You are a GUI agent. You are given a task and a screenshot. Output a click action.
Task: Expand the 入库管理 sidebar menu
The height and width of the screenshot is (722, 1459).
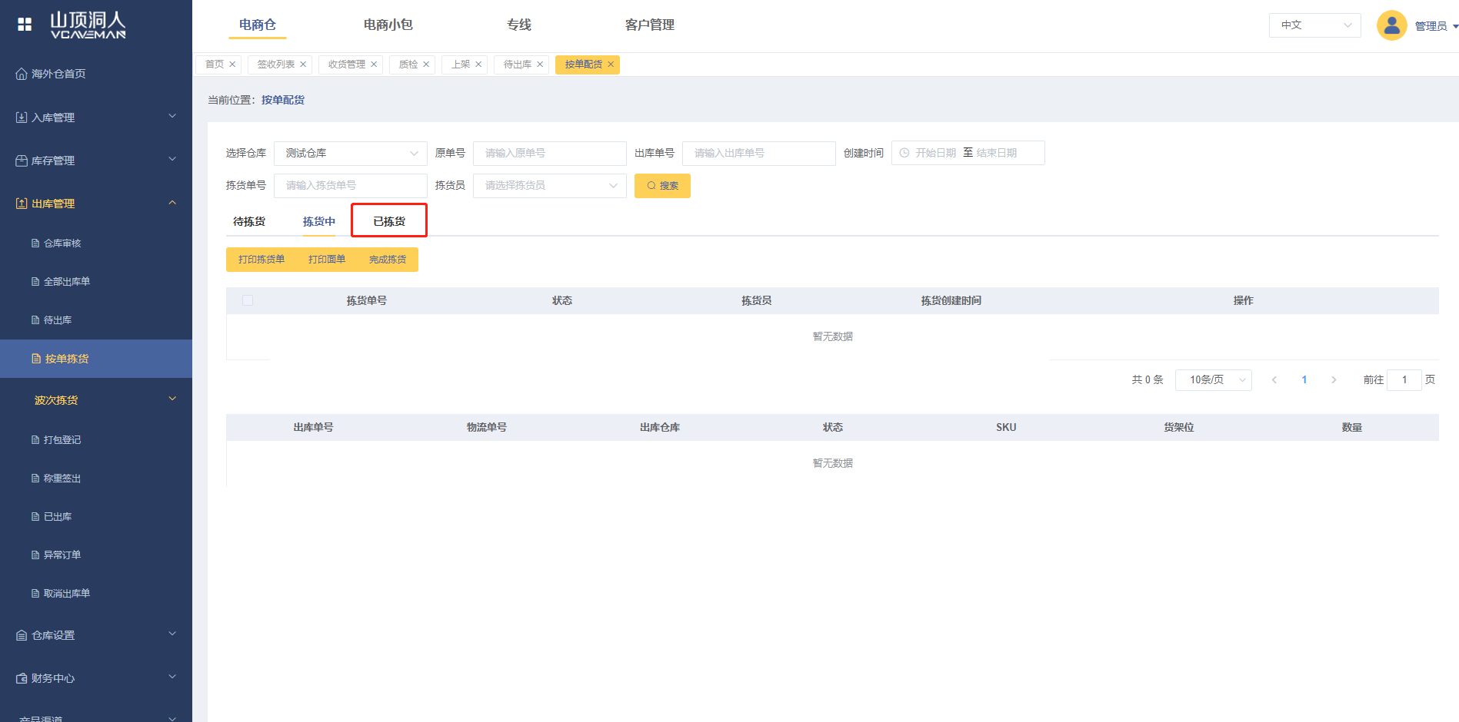click(96, 118)
